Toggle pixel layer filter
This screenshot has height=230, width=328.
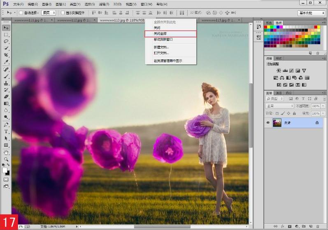click(x=291, y=99)
